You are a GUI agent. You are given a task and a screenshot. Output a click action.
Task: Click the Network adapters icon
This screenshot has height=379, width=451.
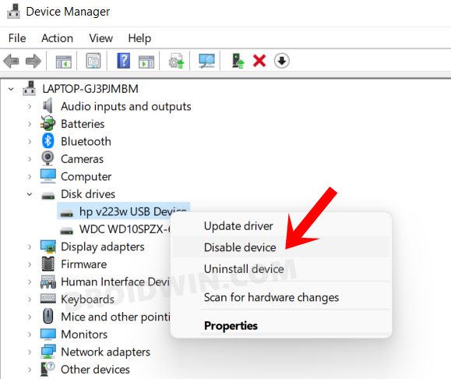pos(48,352)
